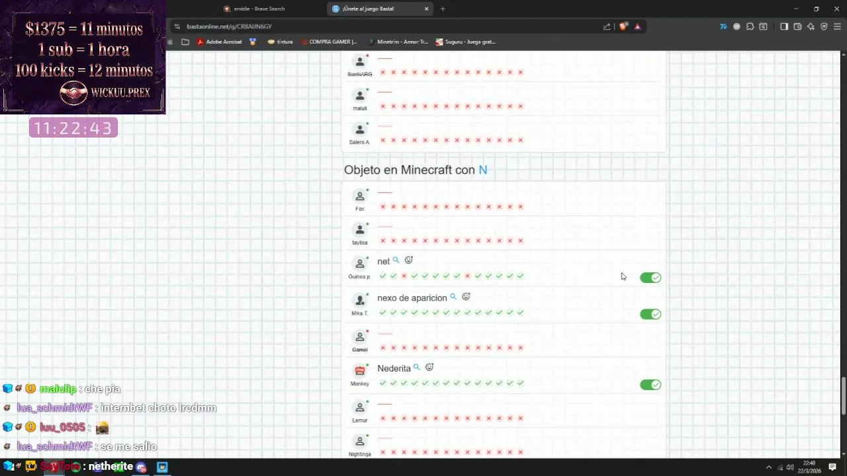The image size is (847, 476).
Task: Toggle off approval for 'net' answer
Action: 650,278
